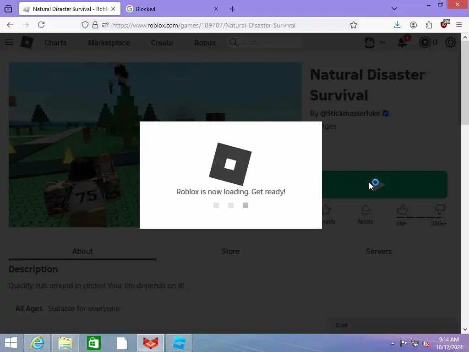The width and height of the screenshot is (469, 352).
Task: Click the Roblox search magnifier icon
Action: pyautogui.click(x=233, y=42)
